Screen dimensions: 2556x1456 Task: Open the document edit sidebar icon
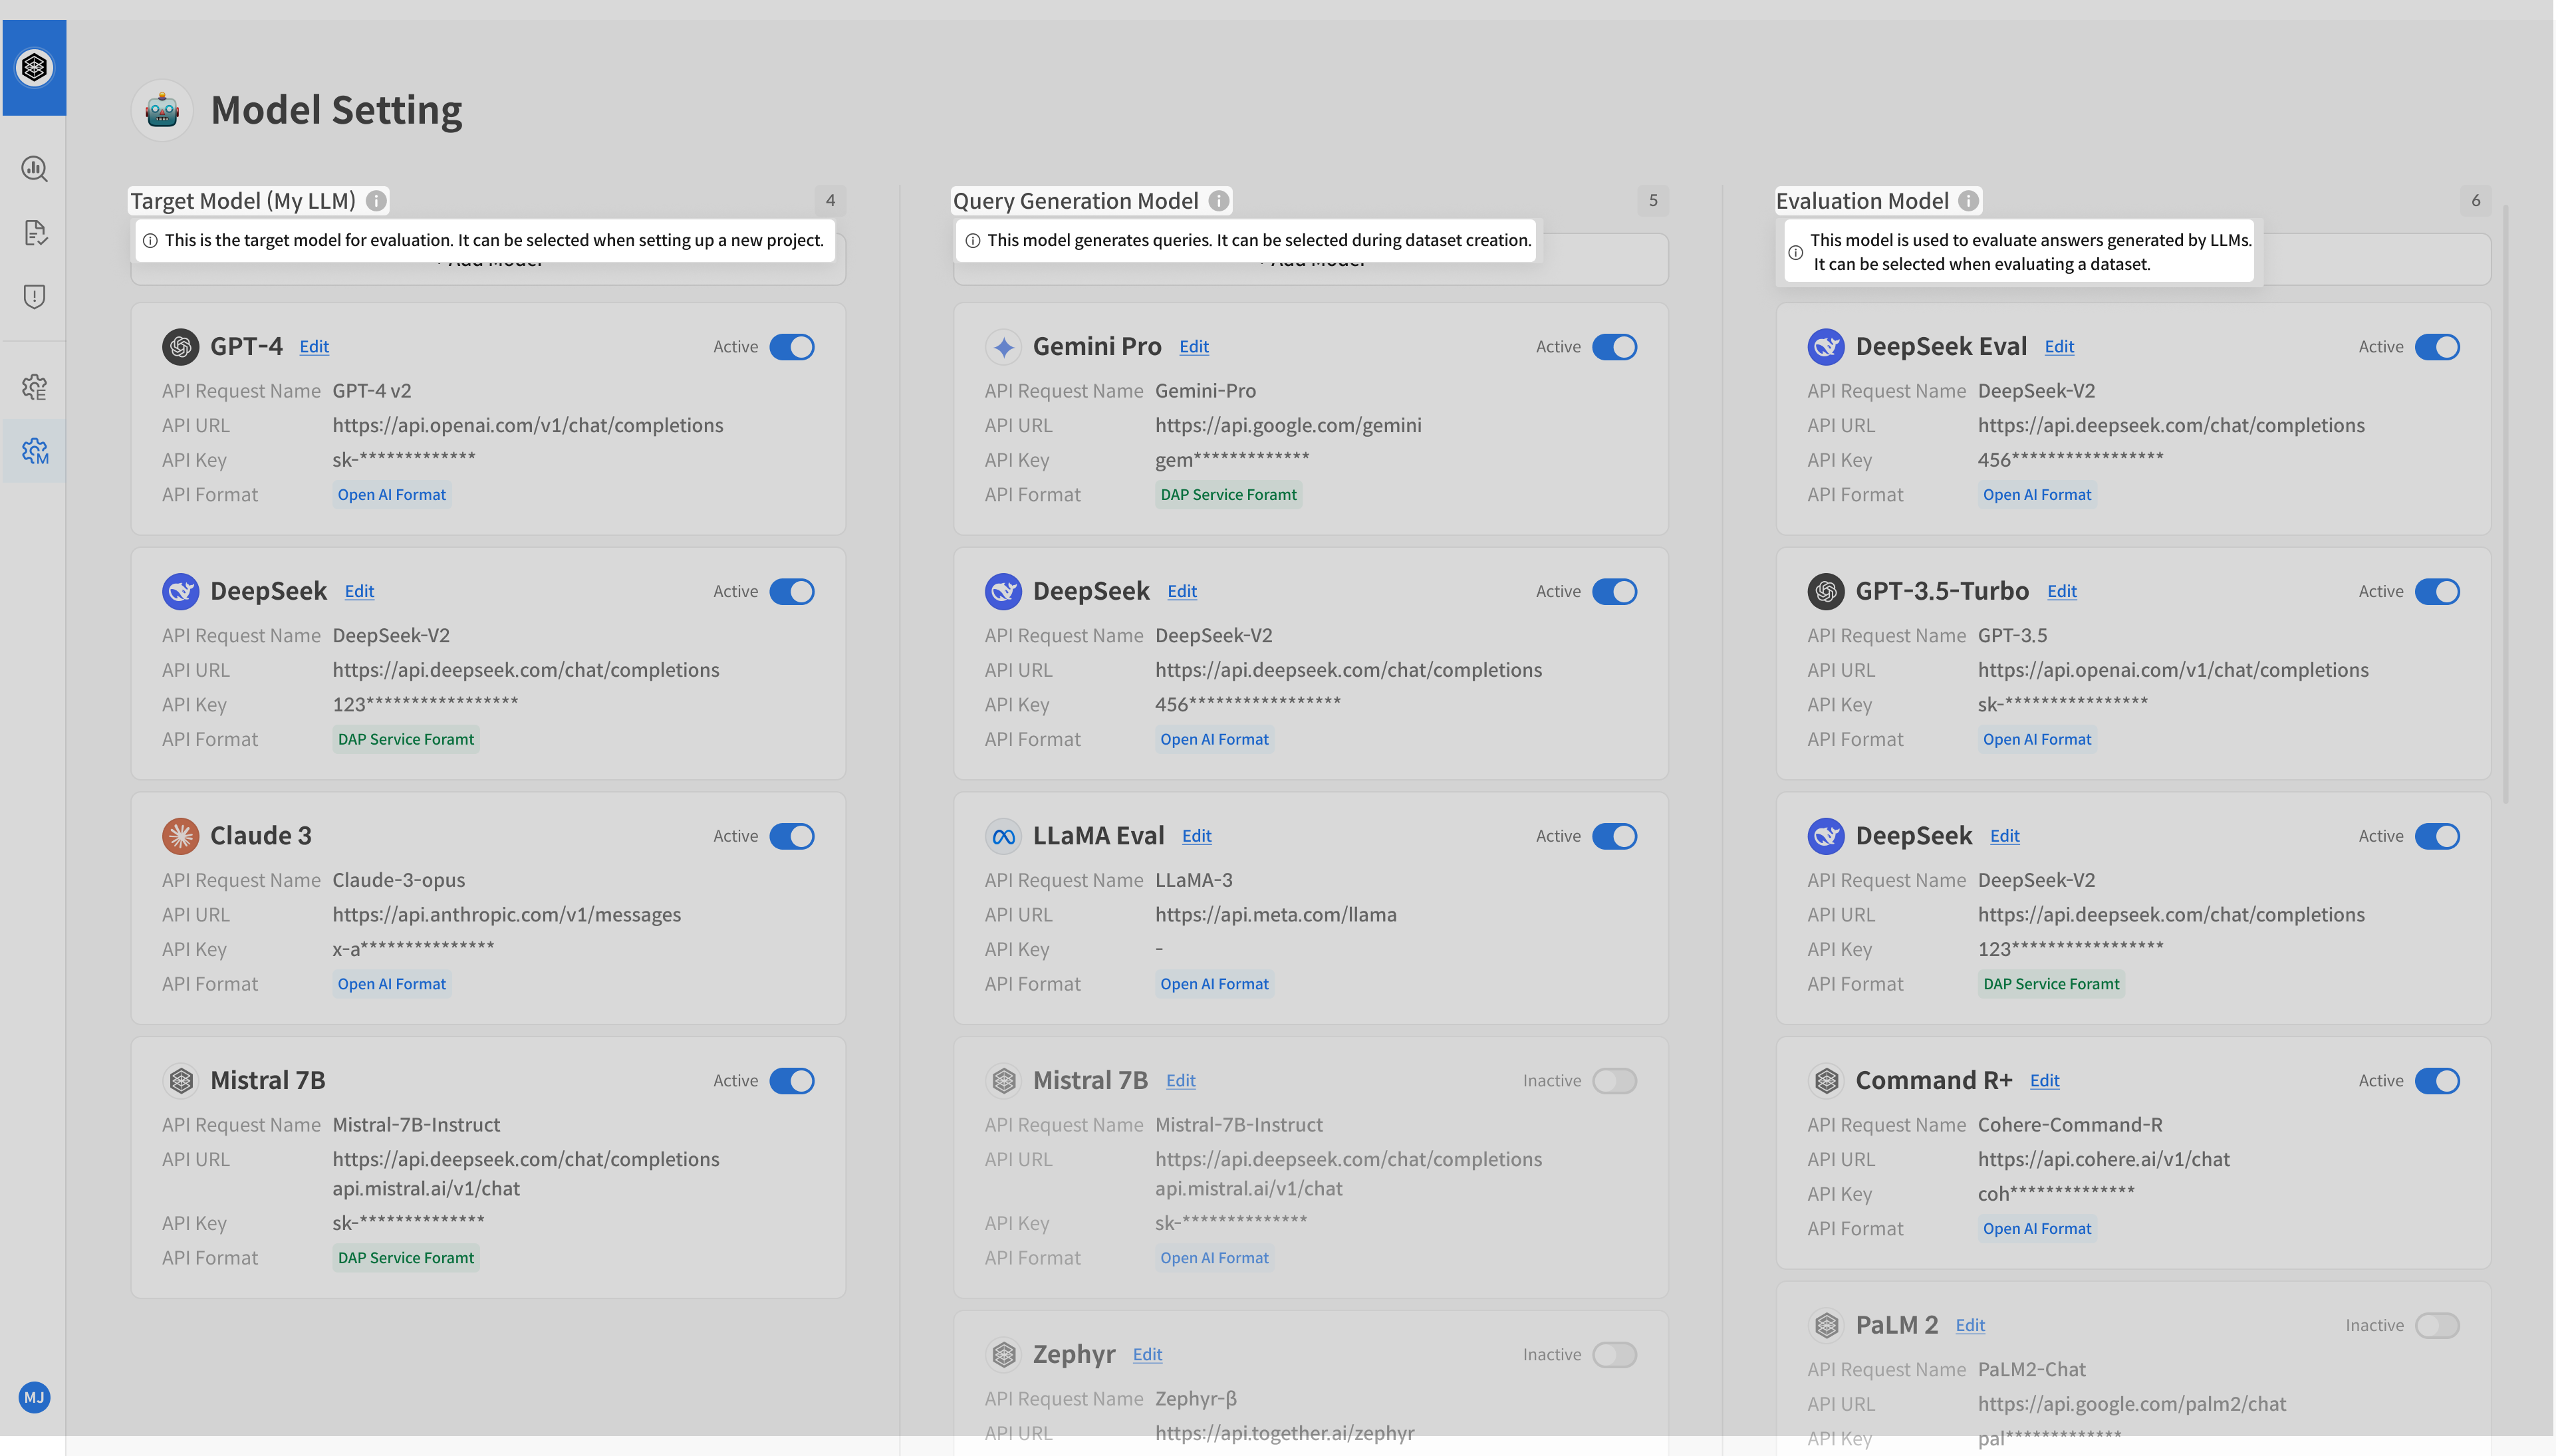click(x=34, y=233)
